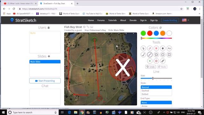204x115 pixels.
Task: Click the Create Briefing button
Action: coord(170,20)
